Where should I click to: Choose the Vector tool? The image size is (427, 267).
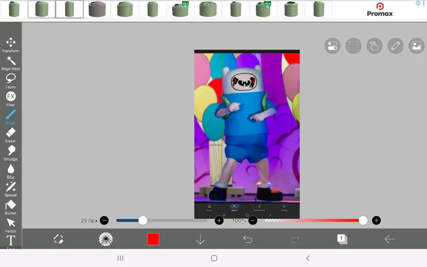(x=10, y=225)
